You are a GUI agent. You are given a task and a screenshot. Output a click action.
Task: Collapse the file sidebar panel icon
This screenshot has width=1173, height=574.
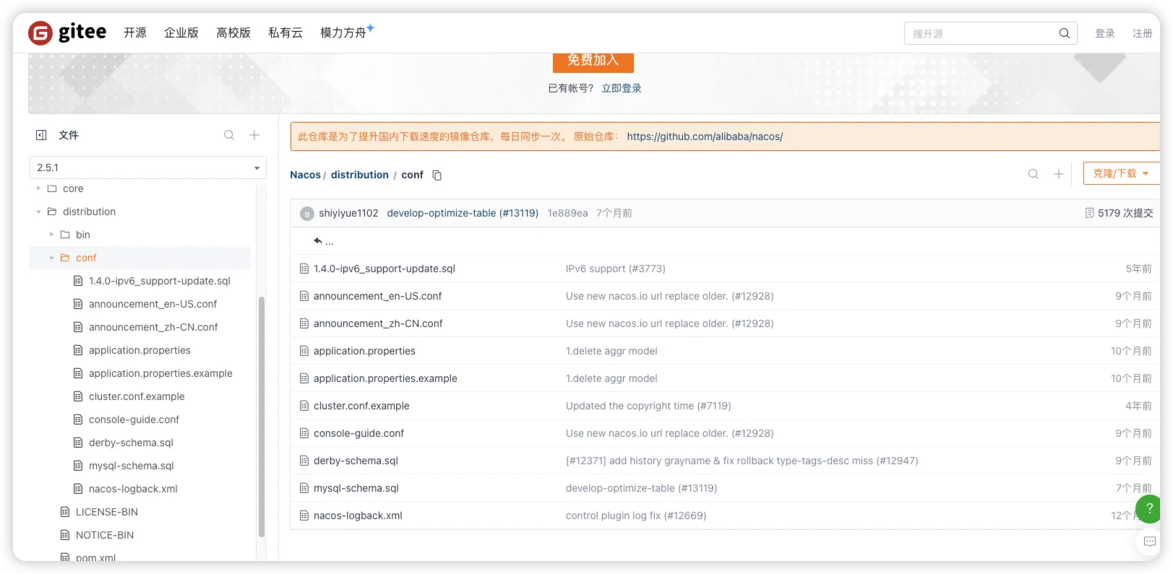tap(41, 135)
